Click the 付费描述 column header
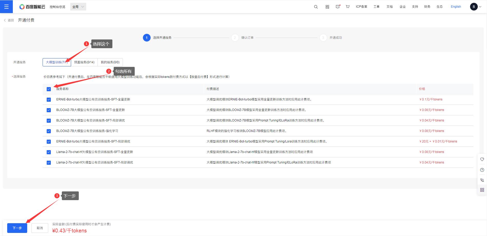 [x=213, y=89]
